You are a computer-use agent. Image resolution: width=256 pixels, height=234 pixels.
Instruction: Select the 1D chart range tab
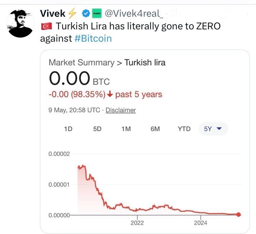pyautogui.click(x=68, y=129)
